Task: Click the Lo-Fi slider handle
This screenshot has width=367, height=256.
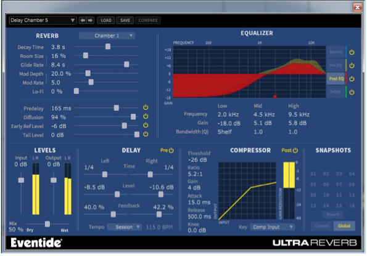Action: click(x=76, y=91)
